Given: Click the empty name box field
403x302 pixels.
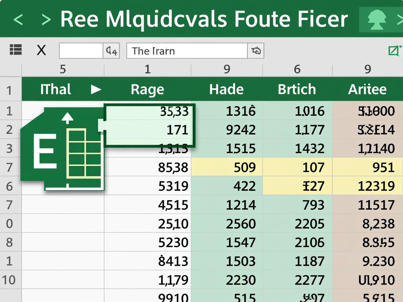Looking at the screenshot, I should (x=81, y=51).
